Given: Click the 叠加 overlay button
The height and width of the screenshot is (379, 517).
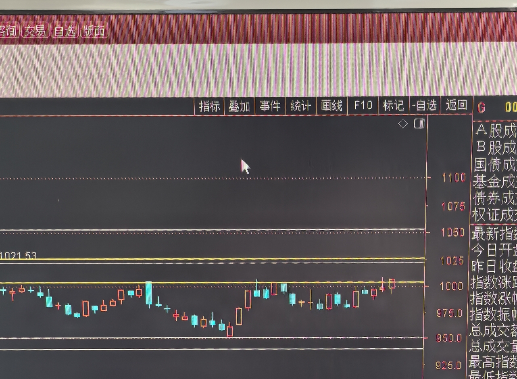Looking at the screenshot, I should (x=240, y=106).
